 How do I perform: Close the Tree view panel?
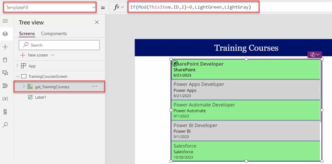97,22
